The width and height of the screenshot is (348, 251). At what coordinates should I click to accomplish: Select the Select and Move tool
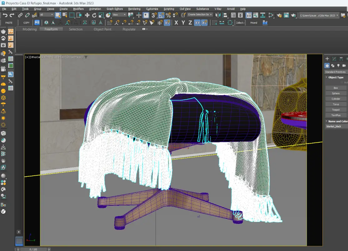(87, 15)
